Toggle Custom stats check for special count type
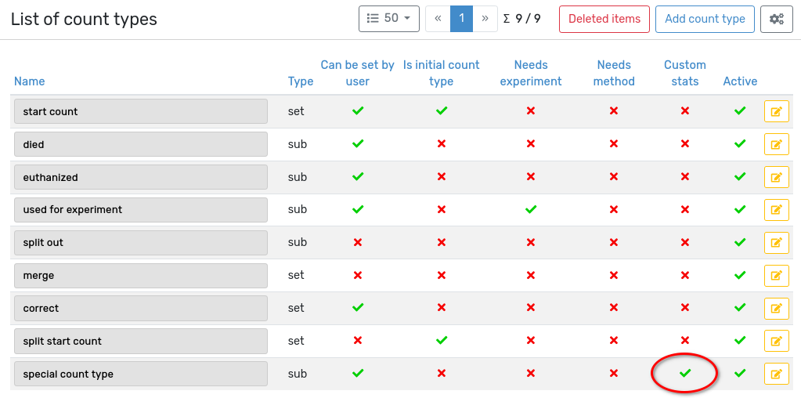Screen dimensions: 801x398 [x=685, y=374]
